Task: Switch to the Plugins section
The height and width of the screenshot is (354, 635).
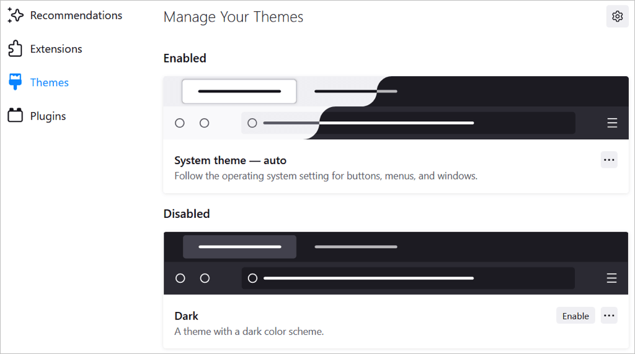Action: pyautogui.click(x=48, y=116)
